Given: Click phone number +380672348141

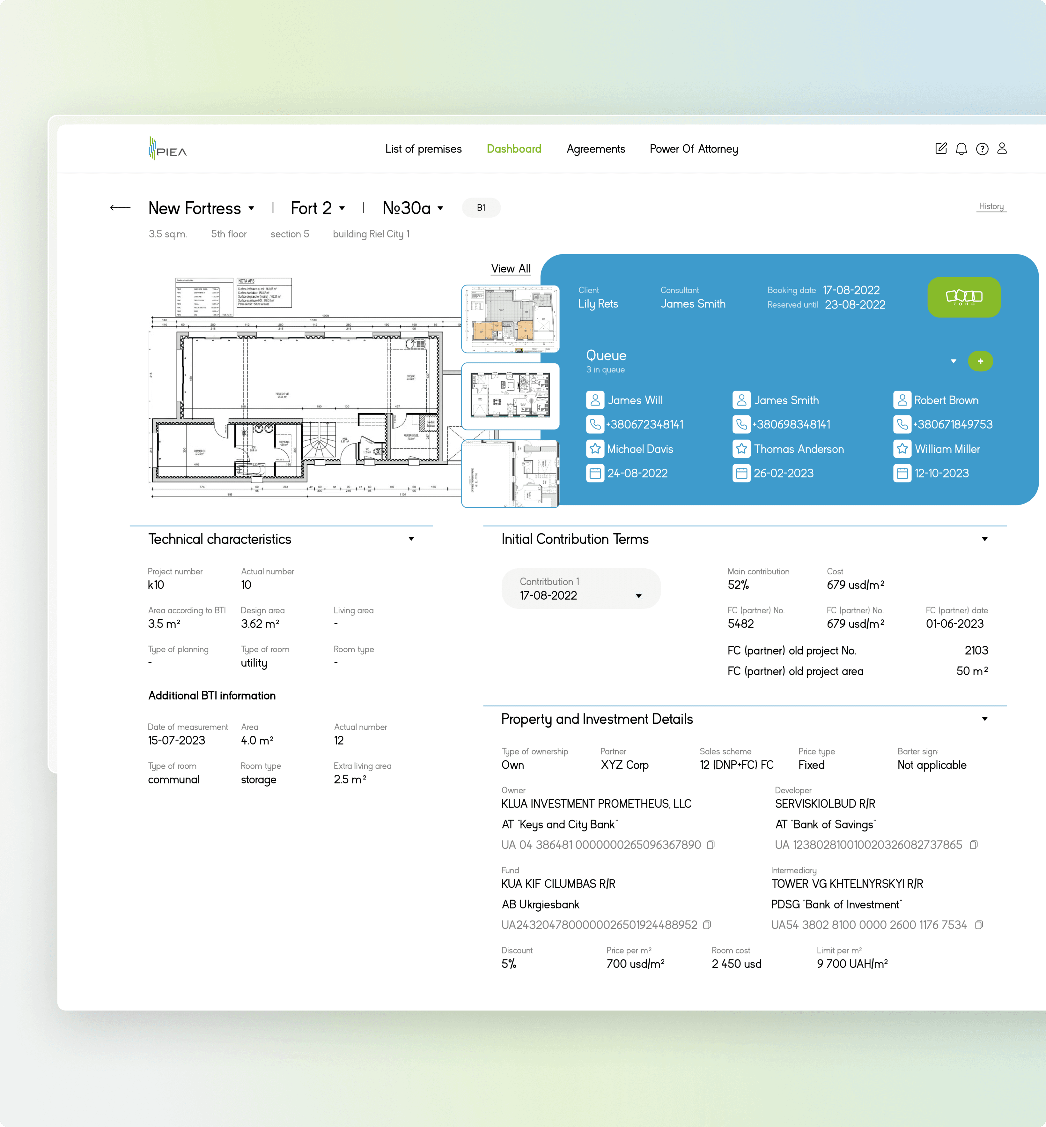Looking at the screenshot, I should pyautogui.click(x=645, y=425).
